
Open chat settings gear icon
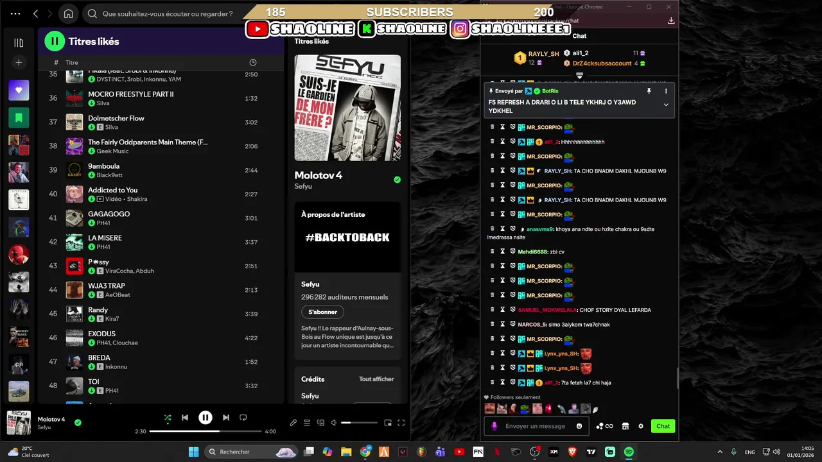pyautogui.click(x=640, y=426)
